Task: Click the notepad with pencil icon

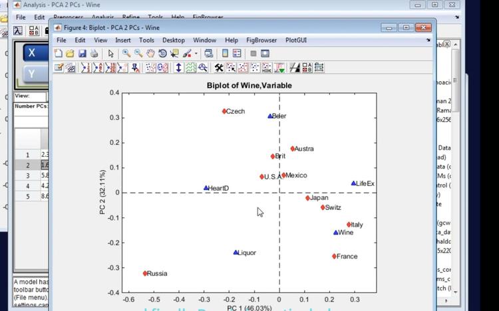Action: [x=59, y=68]
